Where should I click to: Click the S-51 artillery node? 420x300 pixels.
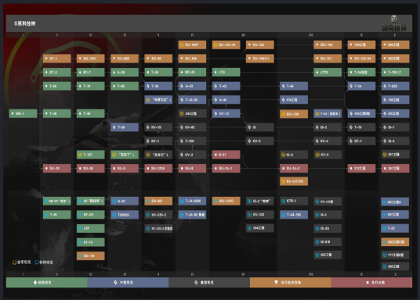click(226, 155)
